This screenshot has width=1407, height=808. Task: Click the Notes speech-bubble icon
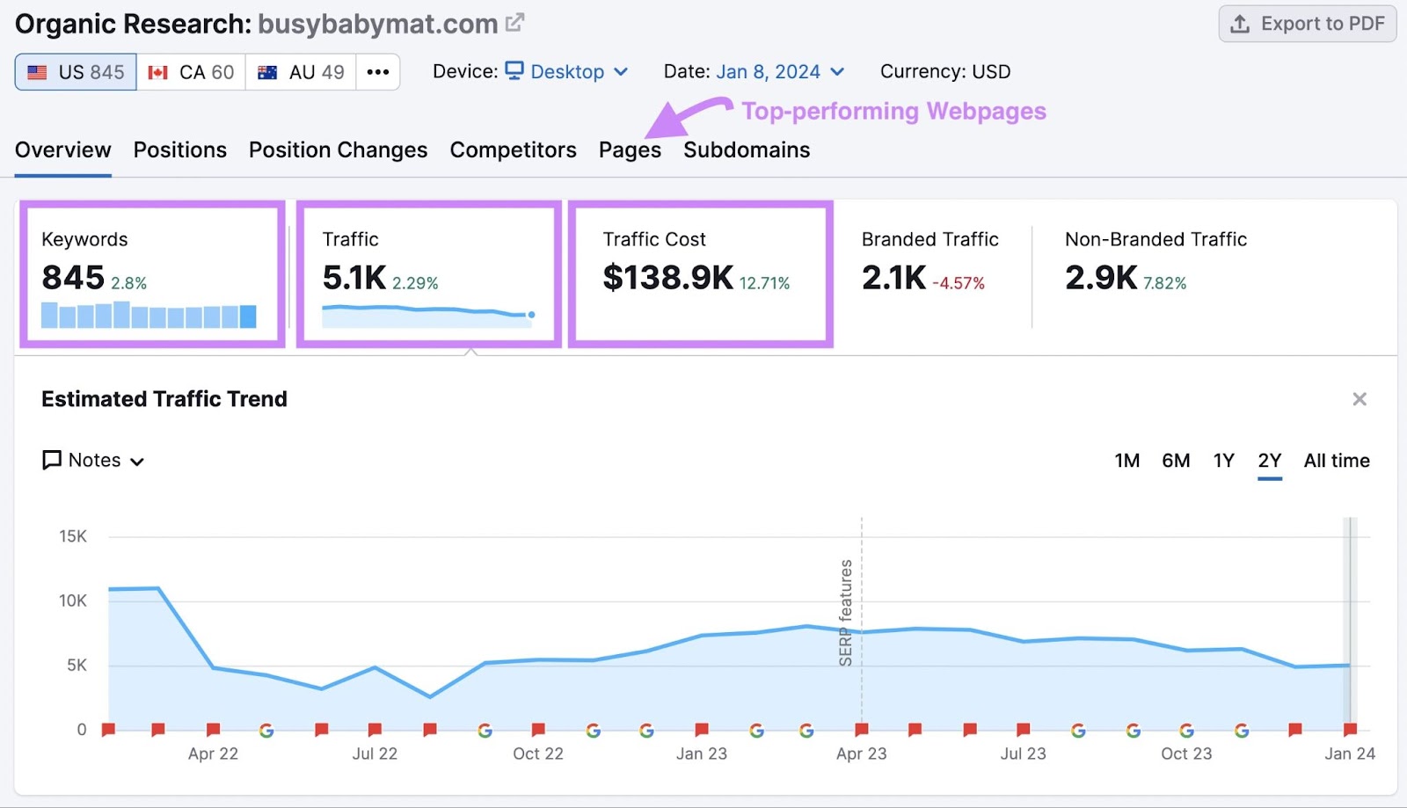pyautogui.click(x=52, y=460)
